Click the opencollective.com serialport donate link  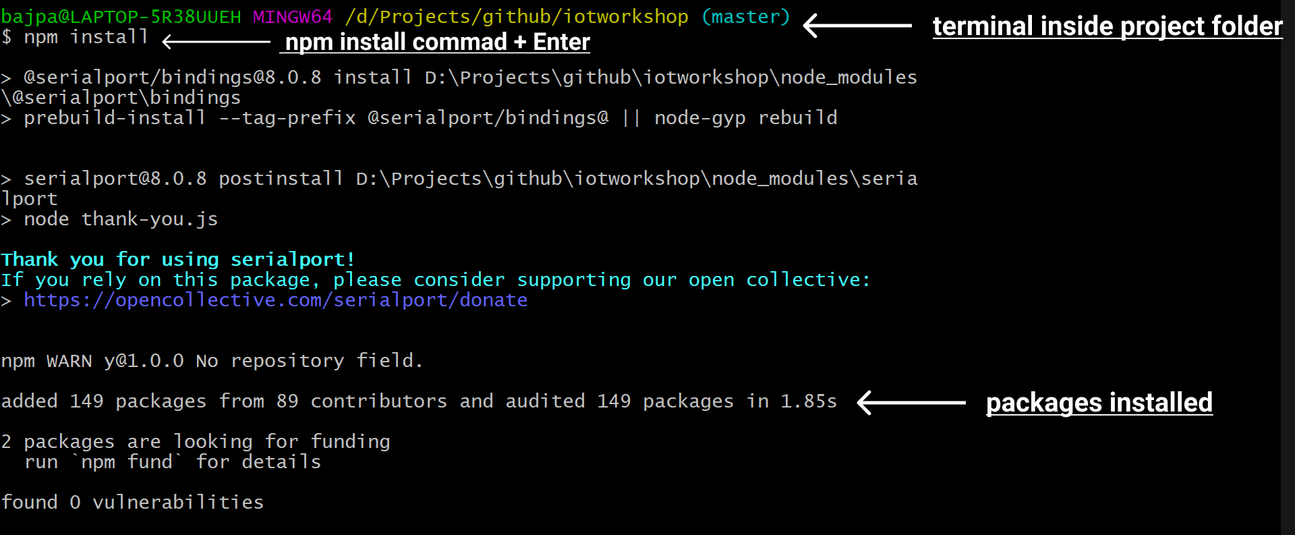pos(275,300)
